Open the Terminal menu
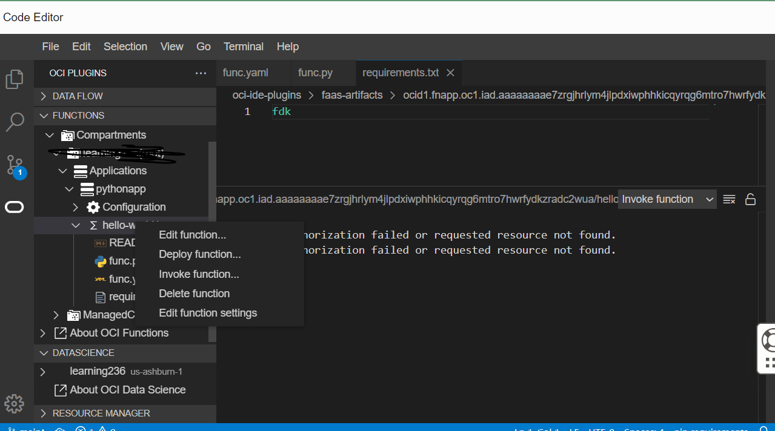 pos(244,47)
